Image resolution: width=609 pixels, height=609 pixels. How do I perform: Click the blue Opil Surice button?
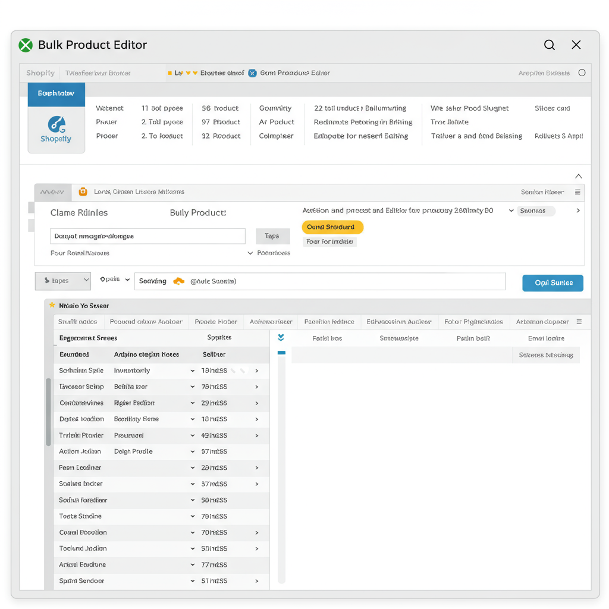pos(553,283)
